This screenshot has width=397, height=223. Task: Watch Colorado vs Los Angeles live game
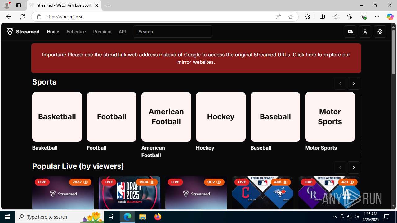329,193
